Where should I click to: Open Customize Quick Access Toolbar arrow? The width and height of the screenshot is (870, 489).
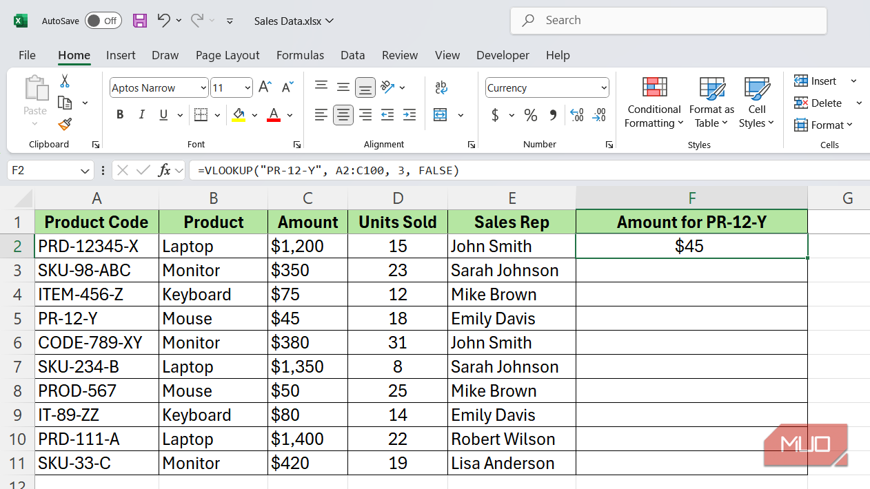[x=230, y=21]
